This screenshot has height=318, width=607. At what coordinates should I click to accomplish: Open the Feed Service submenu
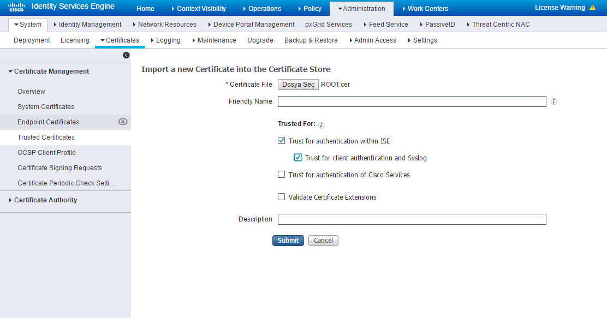[386, 25]
